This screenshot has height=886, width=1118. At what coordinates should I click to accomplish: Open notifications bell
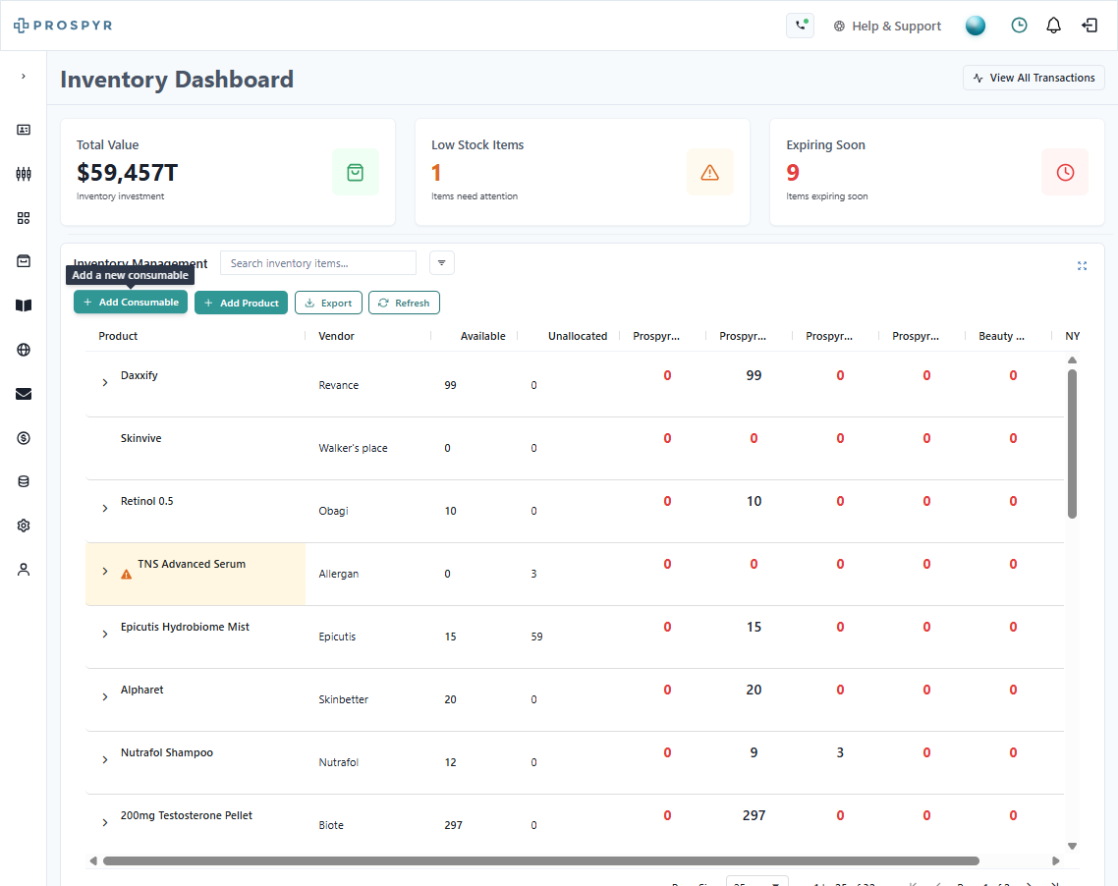tap(1053, 26)
